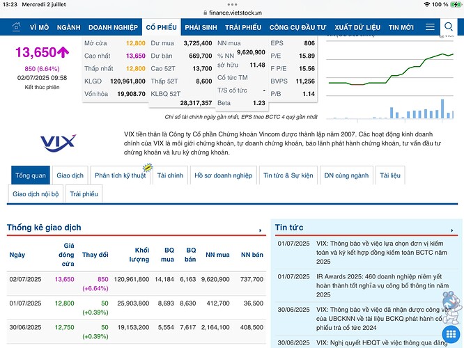Viewport: 464px width, 348px height.
Task: Switch to the Tài liệu tab
Action: (x=390, y=175)
